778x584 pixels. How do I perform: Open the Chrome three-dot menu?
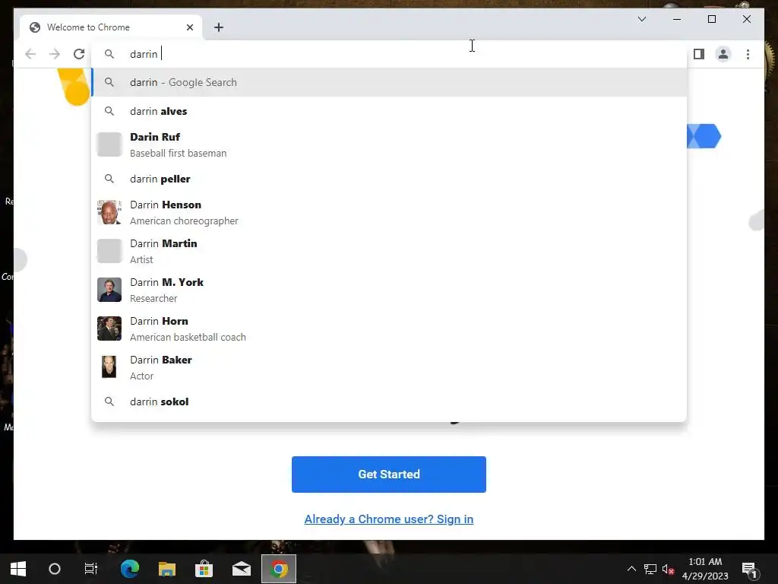[748, 54]
